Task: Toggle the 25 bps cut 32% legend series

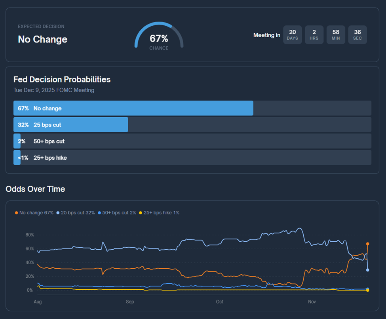Action: pos(76,213)
